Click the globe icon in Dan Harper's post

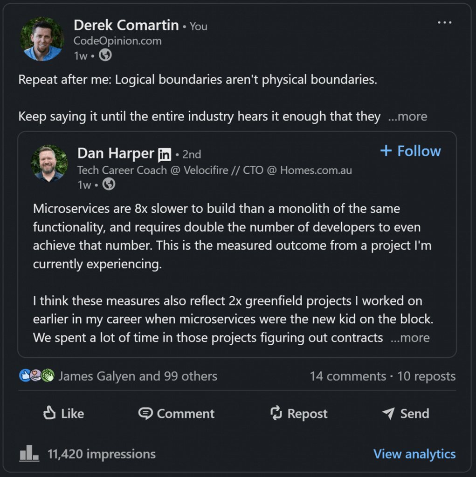tap(109, 185)
